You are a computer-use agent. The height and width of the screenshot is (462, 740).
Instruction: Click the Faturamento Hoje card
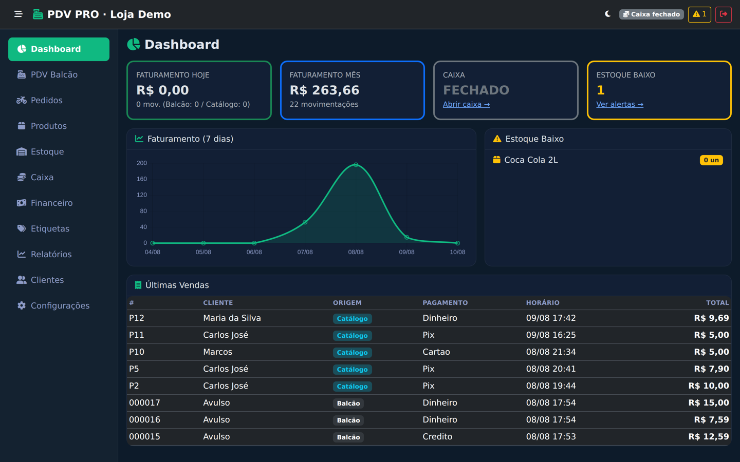(199, 90)
